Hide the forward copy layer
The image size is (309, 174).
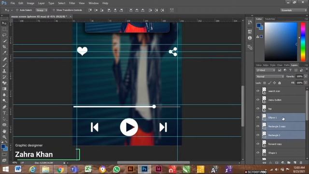click(x=257, y=144)
